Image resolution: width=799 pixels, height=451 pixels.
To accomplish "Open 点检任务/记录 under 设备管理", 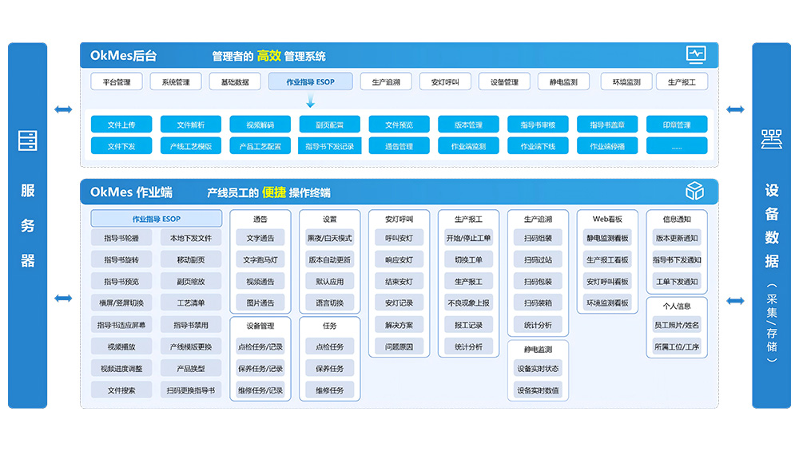I will coord(260,346).
